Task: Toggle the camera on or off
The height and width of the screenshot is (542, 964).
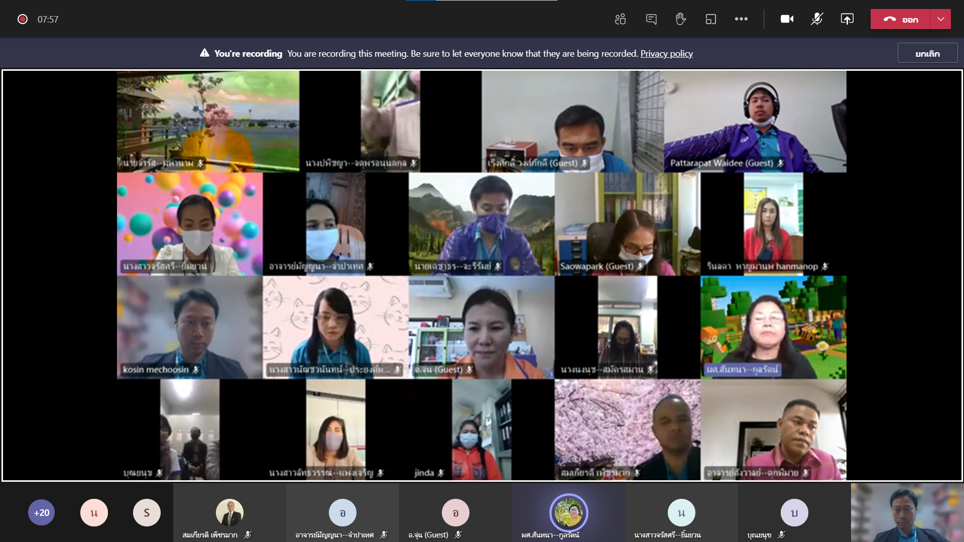Action: [787, 19]
